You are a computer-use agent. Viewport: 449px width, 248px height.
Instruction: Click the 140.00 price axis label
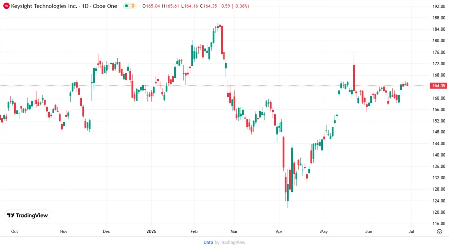439,155
